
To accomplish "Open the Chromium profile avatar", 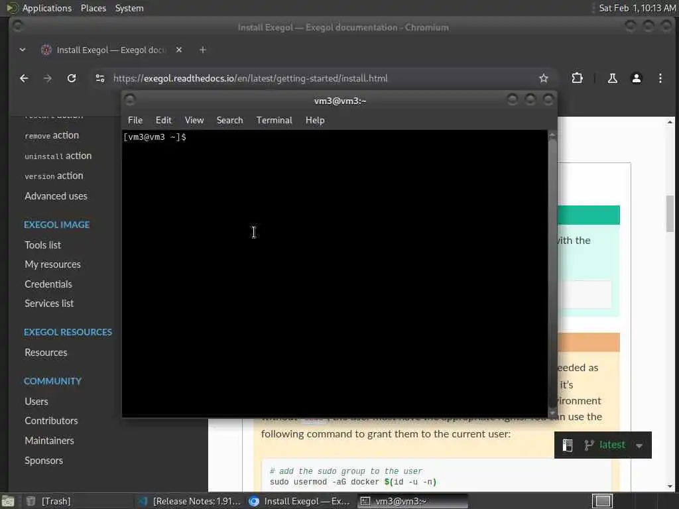I will click(x=636, y=78).
